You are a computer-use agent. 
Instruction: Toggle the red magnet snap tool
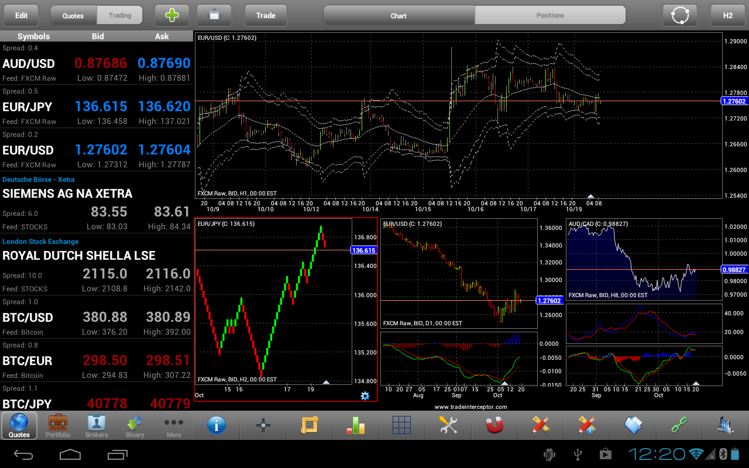[494, 425]
